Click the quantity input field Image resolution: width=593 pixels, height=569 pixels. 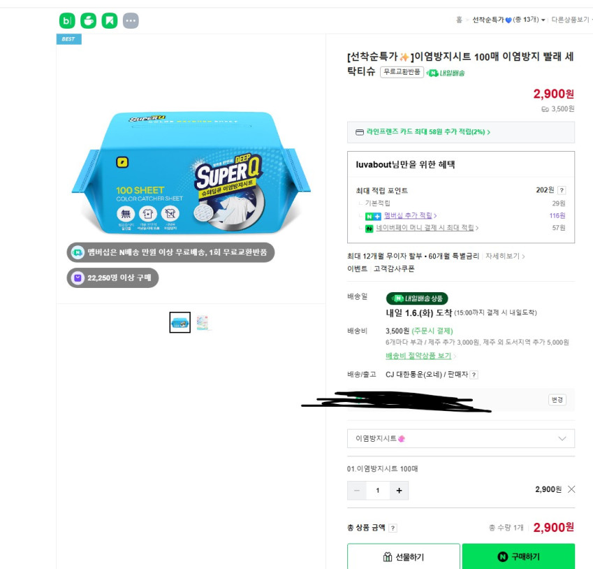378,491
